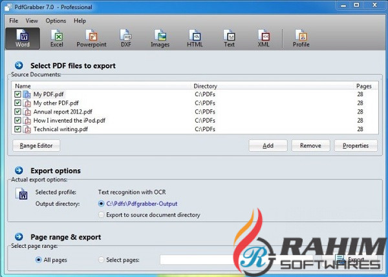Image resolution: width=388 pixels, height=277 pixels.
Task: Open the Profile toolbar icon
Action: tap(301, 38)
